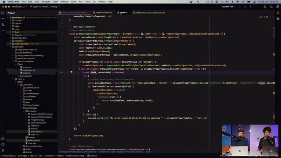Select package.json in project tree
This screenshot has height=158, width=281.
(26, 76)
